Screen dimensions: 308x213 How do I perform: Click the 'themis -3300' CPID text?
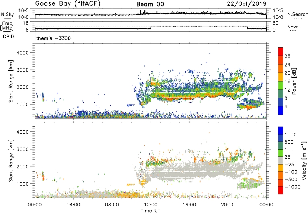[54, 38]
